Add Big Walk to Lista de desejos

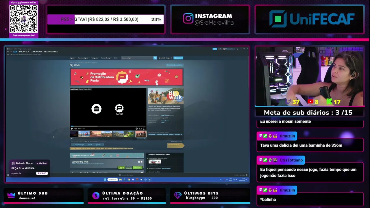[x=79, y=145]
